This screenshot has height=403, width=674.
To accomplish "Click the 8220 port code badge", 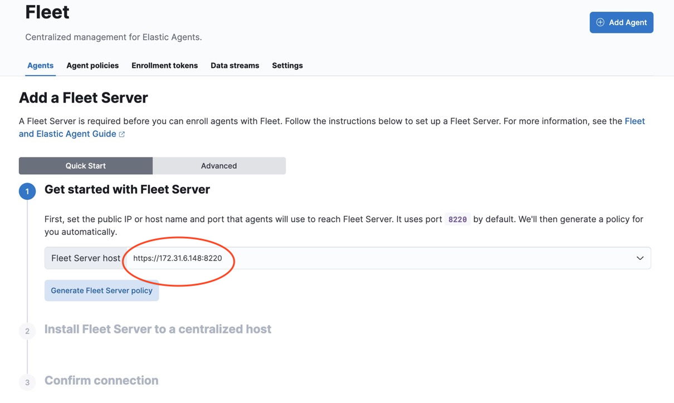I will (458, 219).
